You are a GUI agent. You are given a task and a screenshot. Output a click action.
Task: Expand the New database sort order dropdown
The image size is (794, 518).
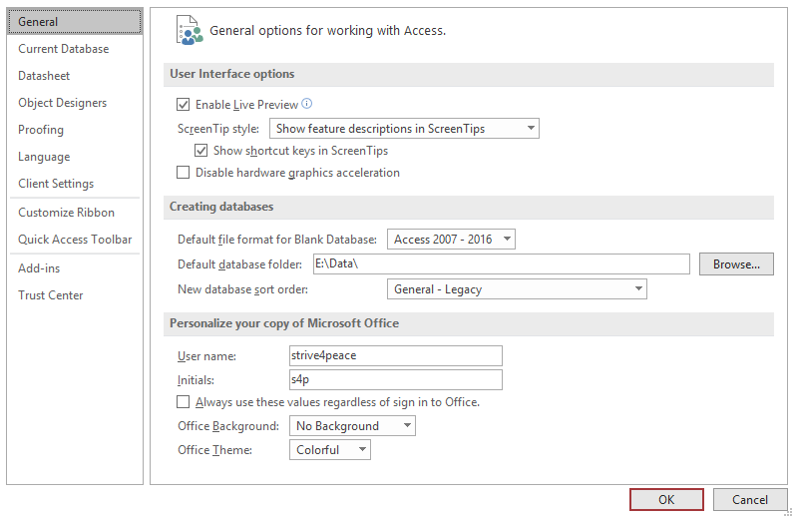pyautogui.click(x=517, y=288)
